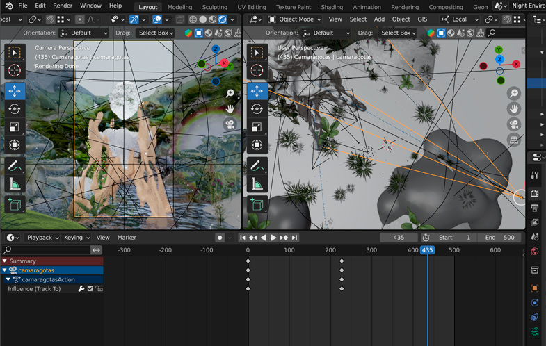
Task: Click the Measure tool in left viewport
Action: coord(15,184)
